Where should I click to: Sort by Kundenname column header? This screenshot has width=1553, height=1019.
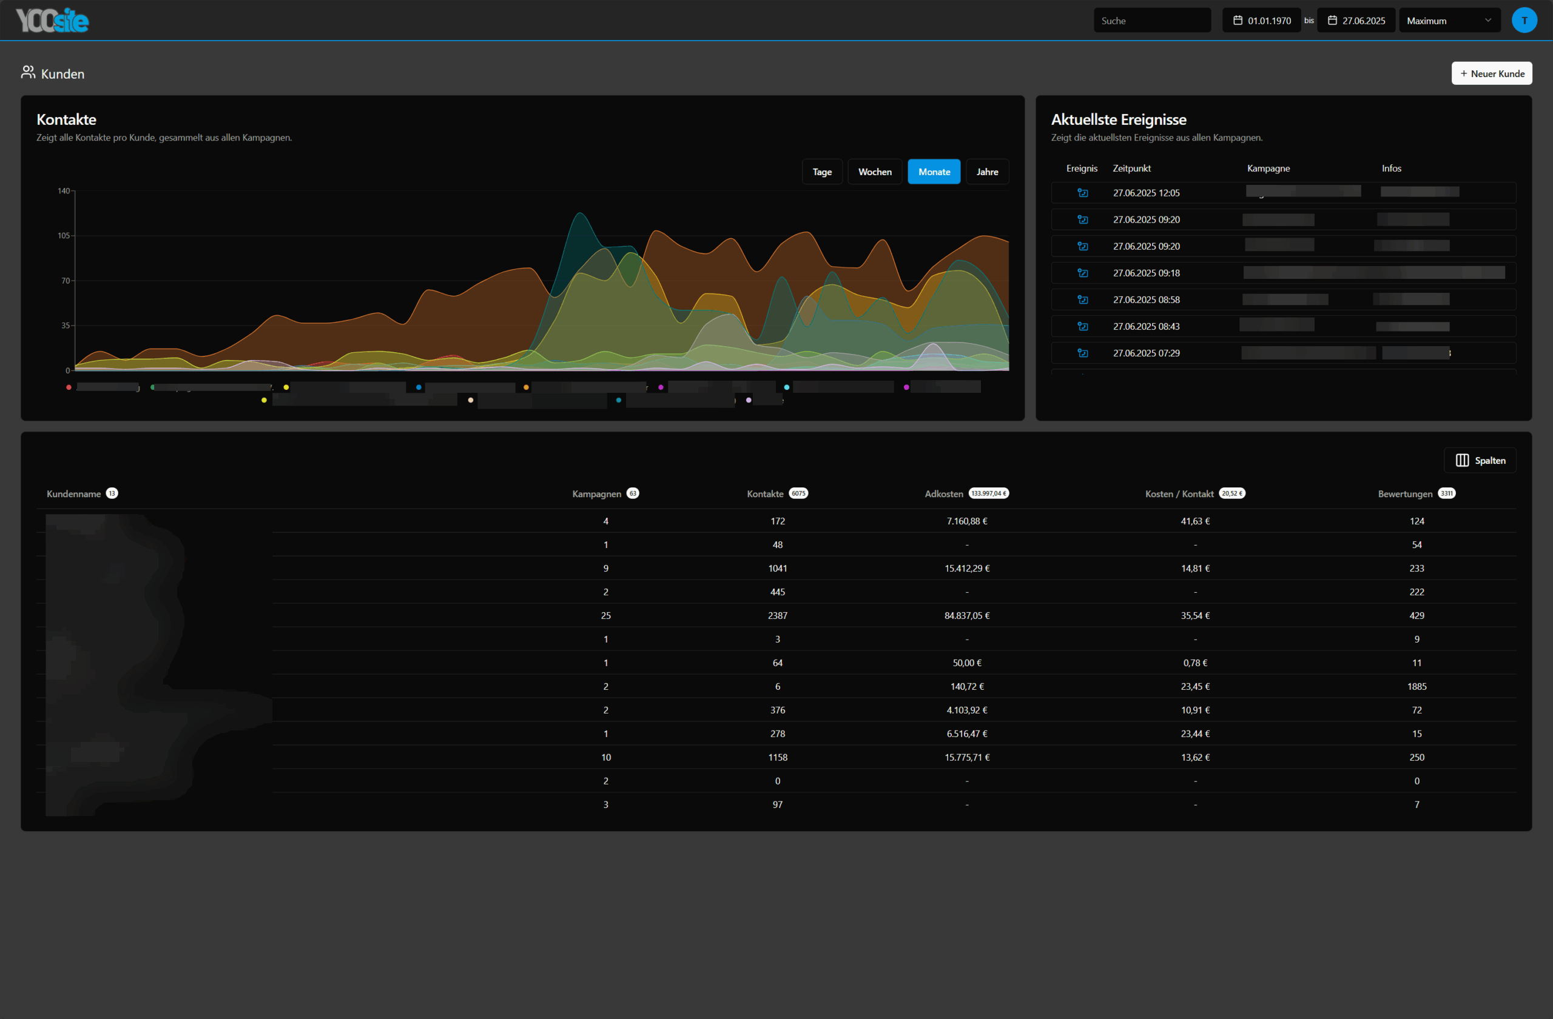(x=74, y=493)
